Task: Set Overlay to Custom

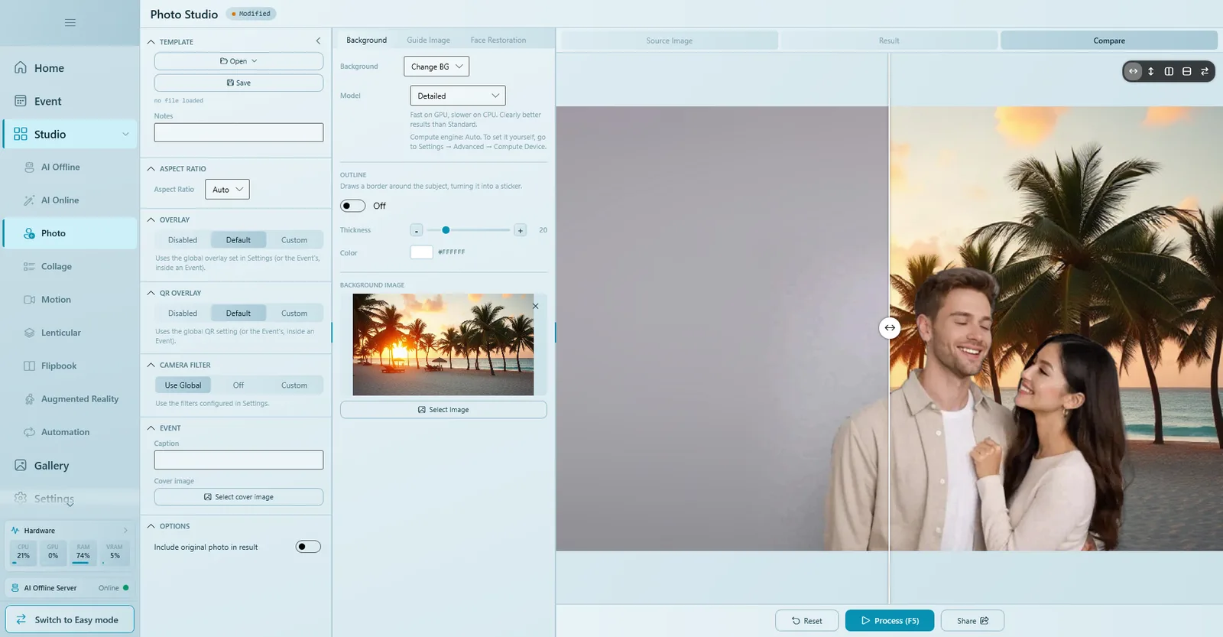Action: 294,240
